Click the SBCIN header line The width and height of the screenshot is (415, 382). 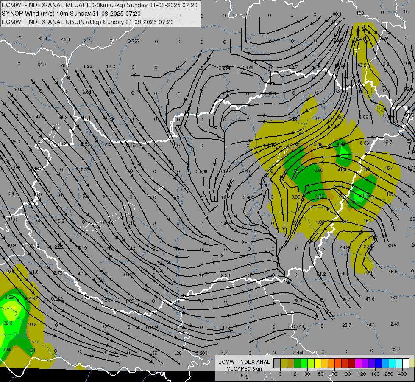click(x=88, y=22)
